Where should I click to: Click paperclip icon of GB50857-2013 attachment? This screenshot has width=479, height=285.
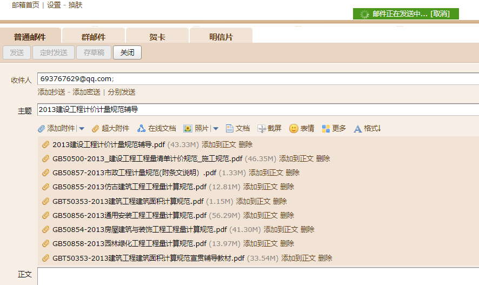tap(45, 173)
